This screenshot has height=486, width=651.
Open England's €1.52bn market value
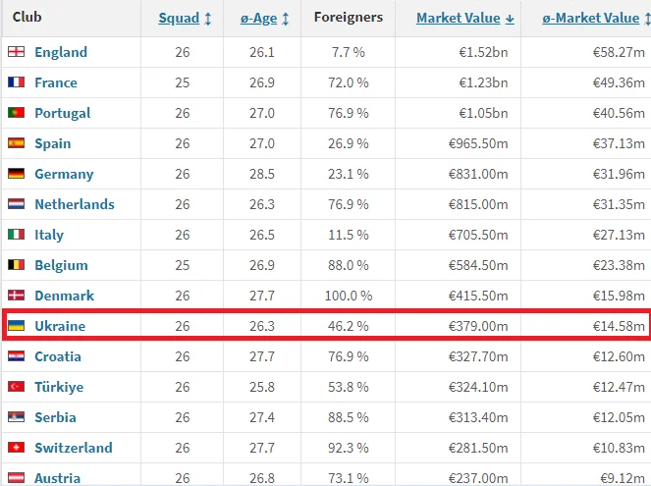(486, 52)
